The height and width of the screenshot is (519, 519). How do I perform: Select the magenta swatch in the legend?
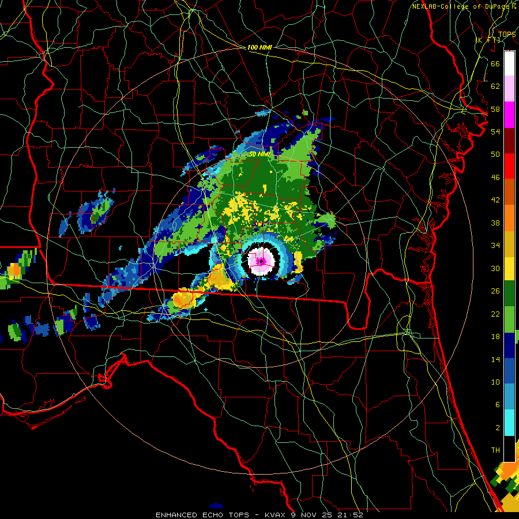(509, 115)
